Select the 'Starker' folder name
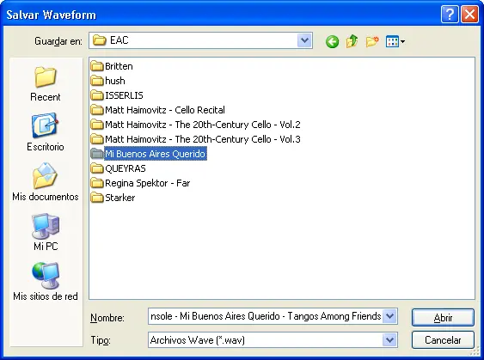 (x=120, y=198)
